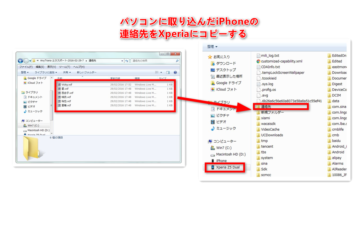
Task: Select Google ドライブ in the Xperia window sidebar
Action: coord(226,83)
